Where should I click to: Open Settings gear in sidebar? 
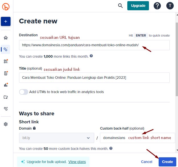pos(6,124)
